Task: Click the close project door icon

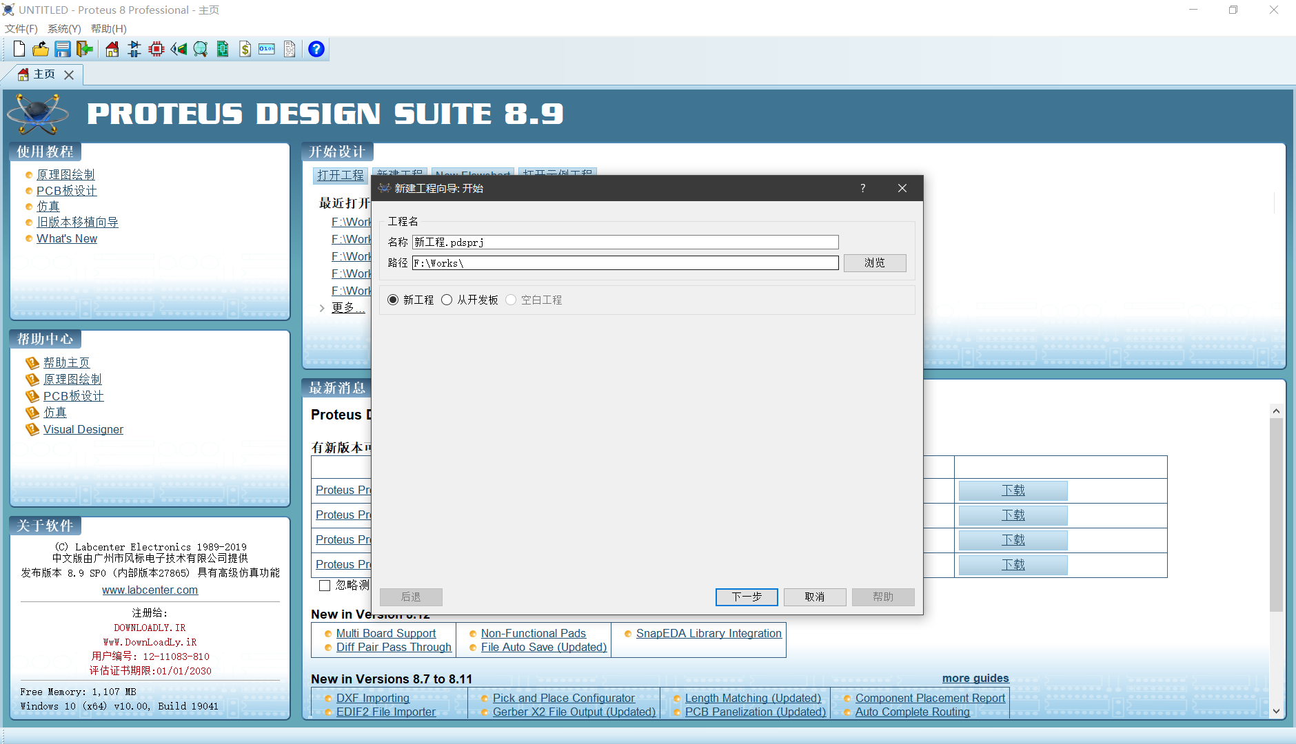Action: (84, 49)
